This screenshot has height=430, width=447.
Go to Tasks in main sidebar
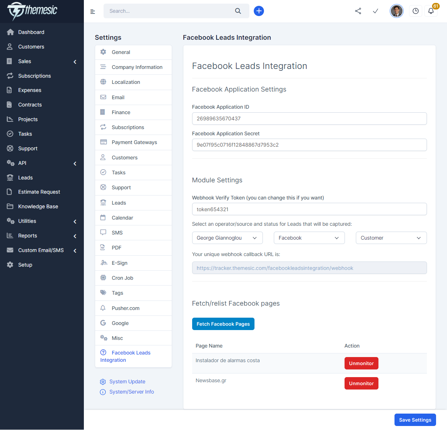point(25,134)
